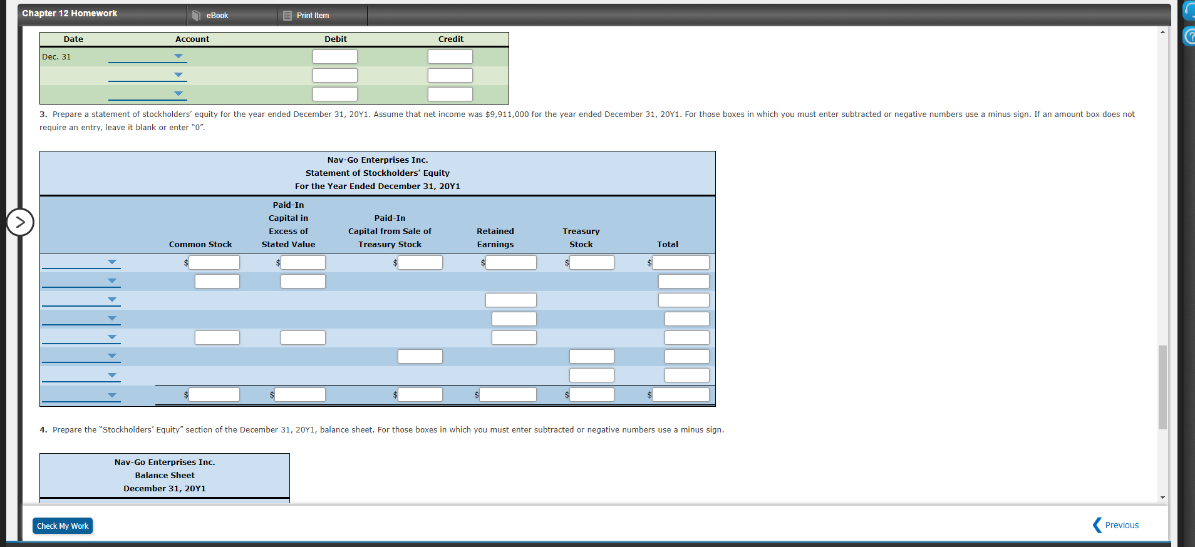Click the Dec. 31 Debit field

pos(335,56)
